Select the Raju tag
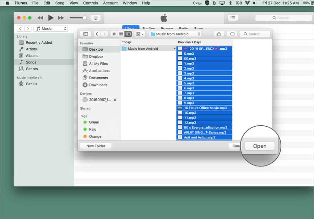The width and height of the screenshot is (314, 219). [99, 129]
